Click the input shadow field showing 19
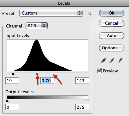This screenshot has height=116, width=129. pyautogui.click(x=12, y=81)
